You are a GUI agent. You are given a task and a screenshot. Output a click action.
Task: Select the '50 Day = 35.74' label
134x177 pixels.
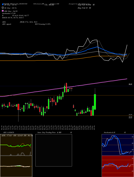[10, 8]
